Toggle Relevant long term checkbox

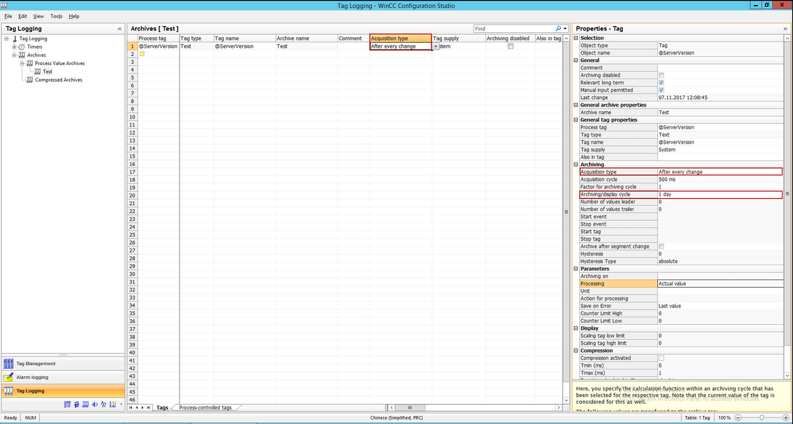(662, 82)
